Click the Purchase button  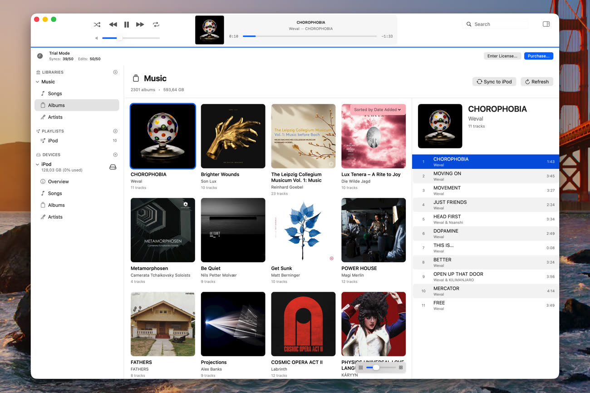539,56
